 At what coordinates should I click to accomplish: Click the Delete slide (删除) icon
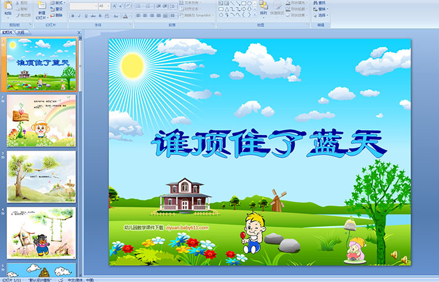pyautogui.click(x=56, y=16)
